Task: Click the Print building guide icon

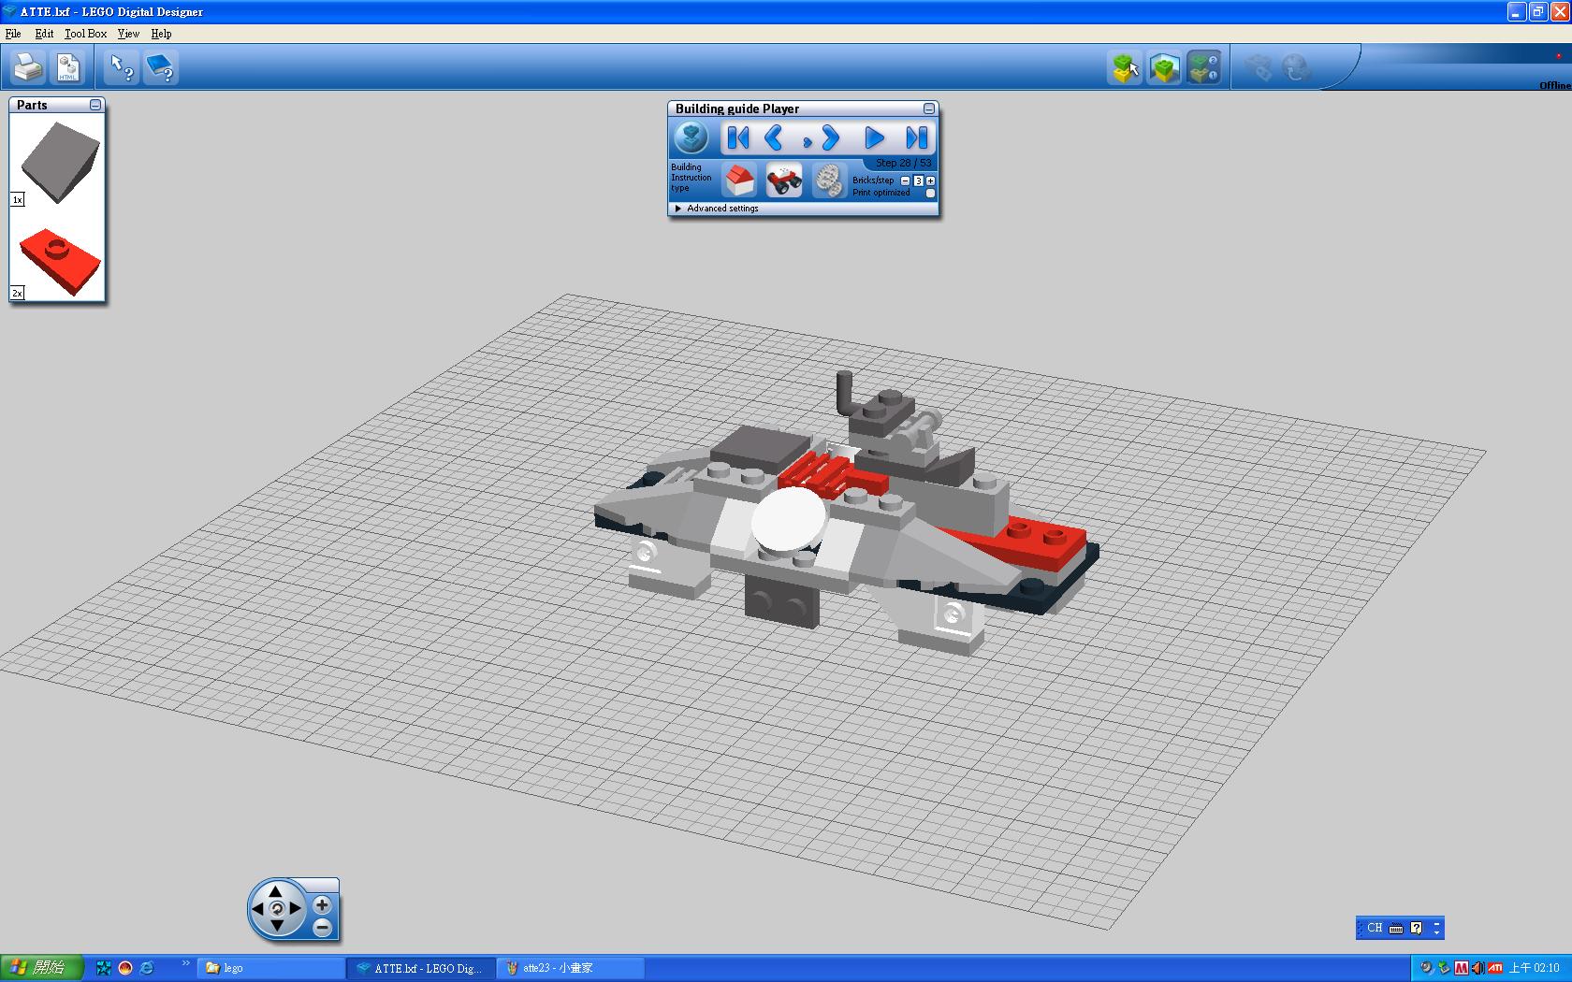Action: pos(27,67)
